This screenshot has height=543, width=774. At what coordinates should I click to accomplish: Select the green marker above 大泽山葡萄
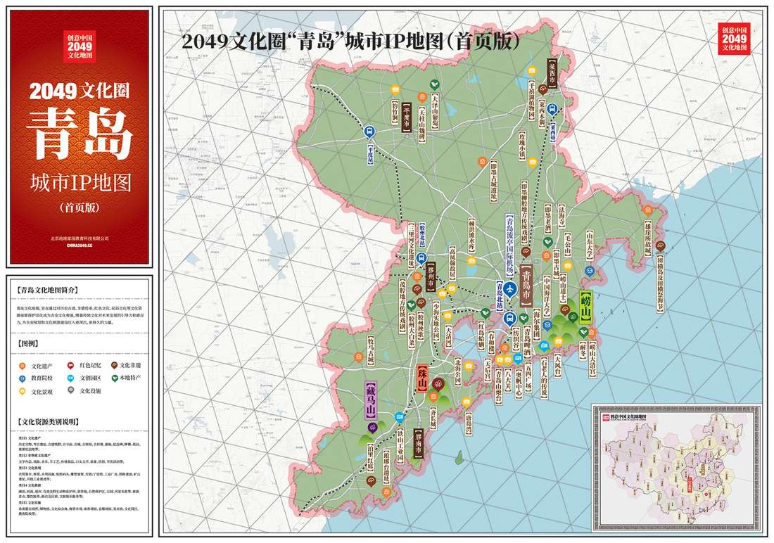pyautogui.click(x=433, y=85)
